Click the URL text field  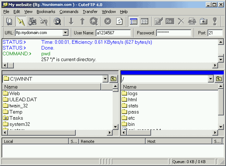[39, 33]
